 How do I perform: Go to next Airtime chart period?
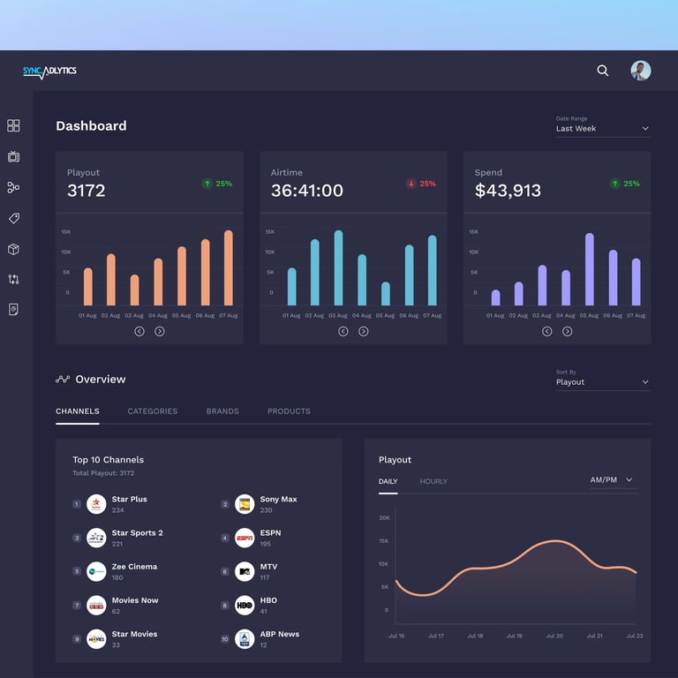pos(363,331)
